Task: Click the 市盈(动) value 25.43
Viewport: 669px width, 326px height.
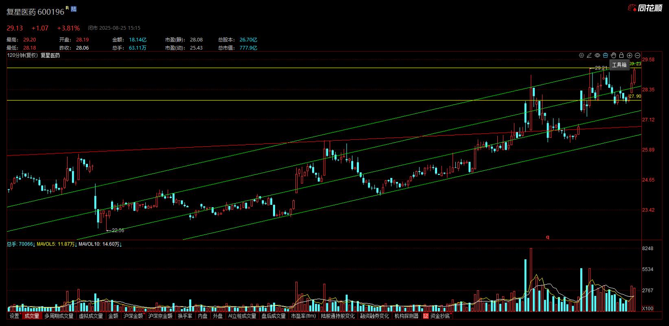Action: (196, 48)
